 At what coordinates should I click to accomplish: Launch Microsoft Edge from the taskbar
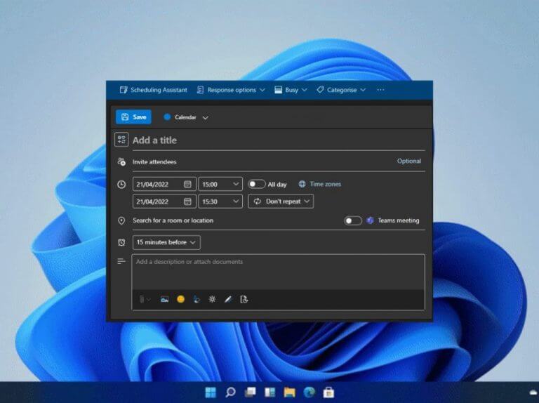[x=310, y=392]
